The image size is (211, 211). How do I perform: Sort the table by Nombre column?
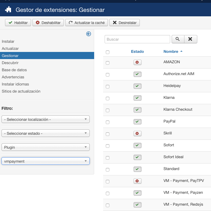(x=171, y=52)
